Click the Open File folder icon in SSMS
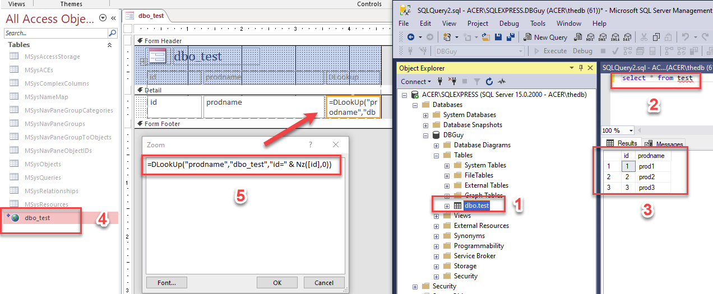Viewport: 713px width, 294px height. tap(486, 37)
